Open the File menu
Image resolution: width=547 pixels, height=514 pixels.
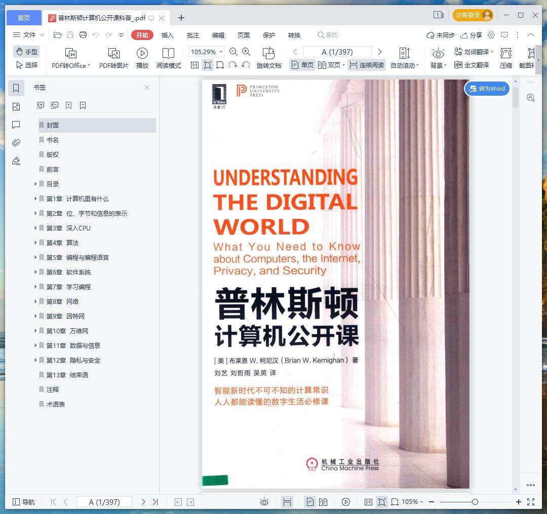click(28, 35)
